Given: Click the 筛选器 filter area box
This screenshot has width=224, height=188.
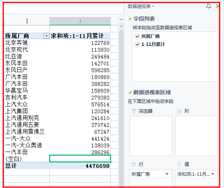Looking at the screenshot, I should (151, 136).
